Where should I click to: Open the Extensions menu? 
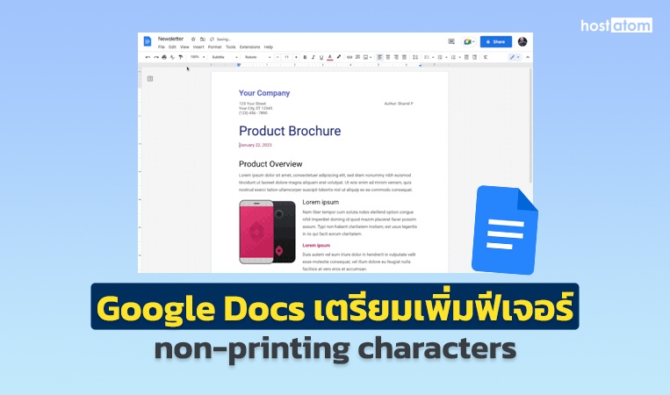250,47
